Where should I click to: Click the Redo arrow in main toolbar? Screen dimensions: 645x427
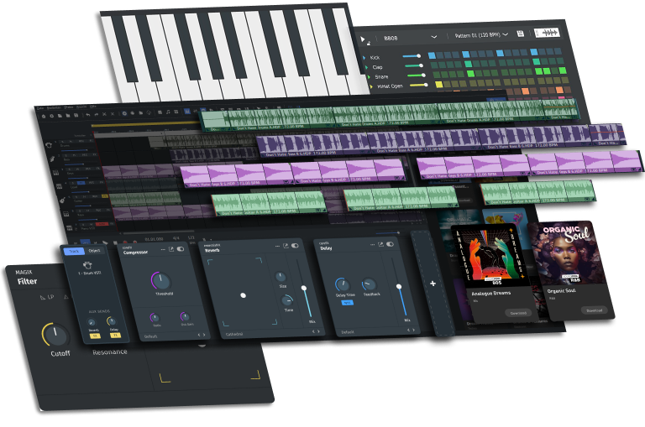[96, 114]
